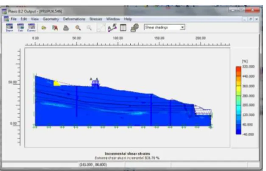
Task: Open the table view icon
Action: (123, 28)
